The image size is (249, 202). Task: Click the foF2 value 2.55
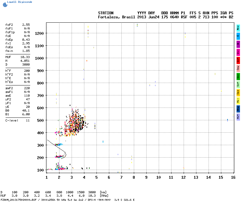[26, 25]
